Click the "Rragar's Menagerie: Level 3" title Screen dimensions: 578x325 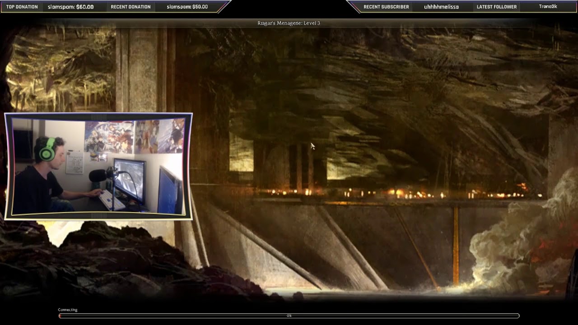[x=289, y=23]
